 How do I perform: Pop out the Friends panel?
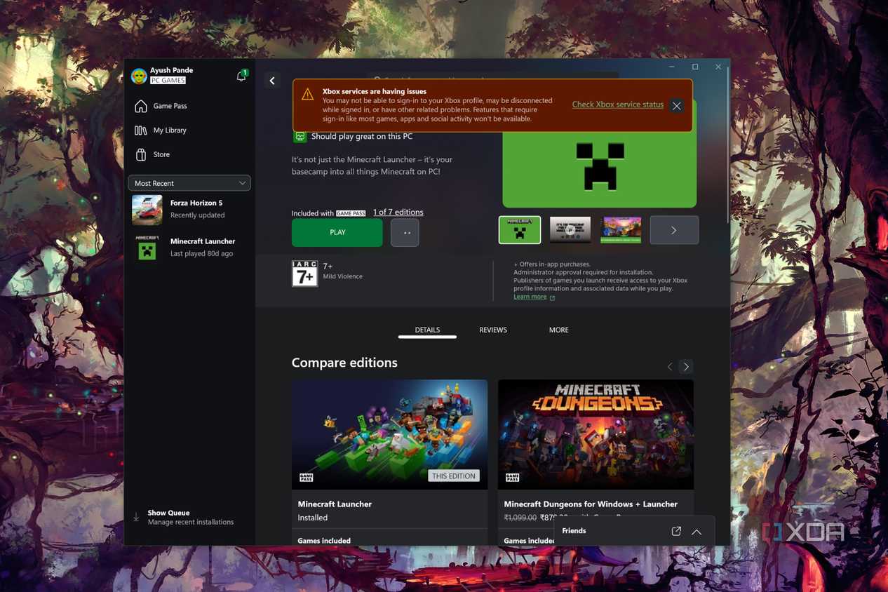point(676,531)
